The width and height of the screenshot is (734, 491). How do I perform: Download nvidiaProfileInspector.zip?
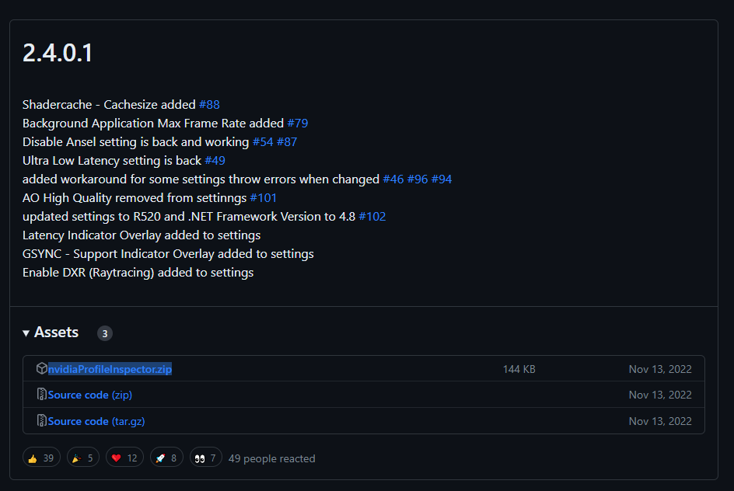click(x=110, y=369)
